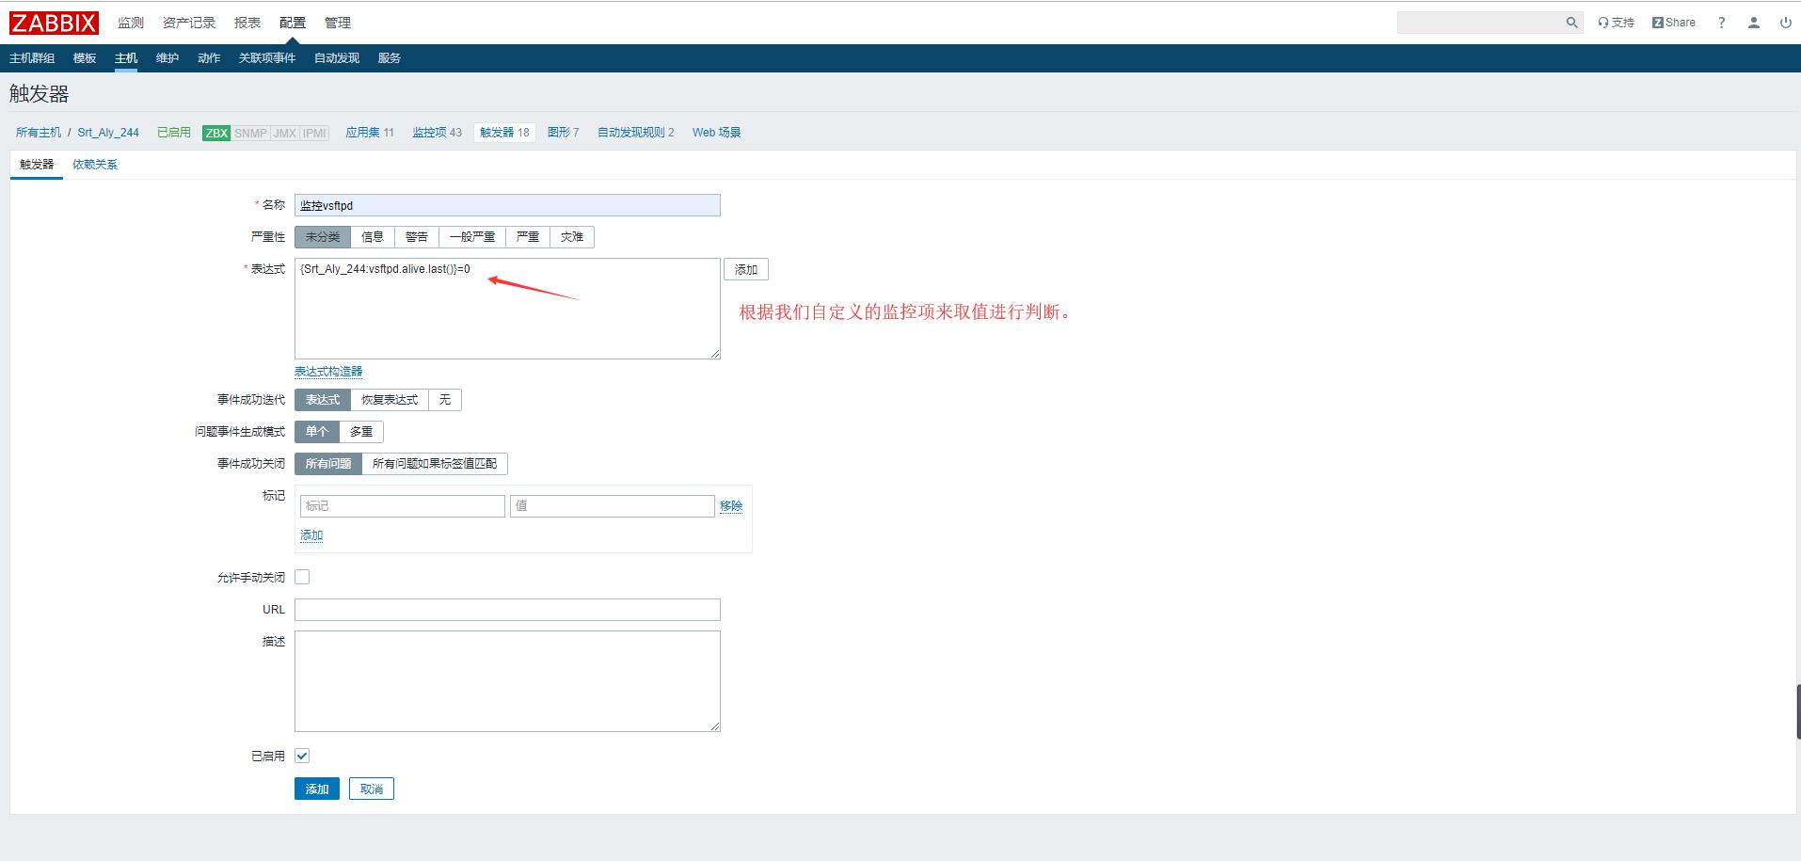This screenshot has width=1801, height=861.
Task: Open 应用集 11 link
Action: [370, 133]
